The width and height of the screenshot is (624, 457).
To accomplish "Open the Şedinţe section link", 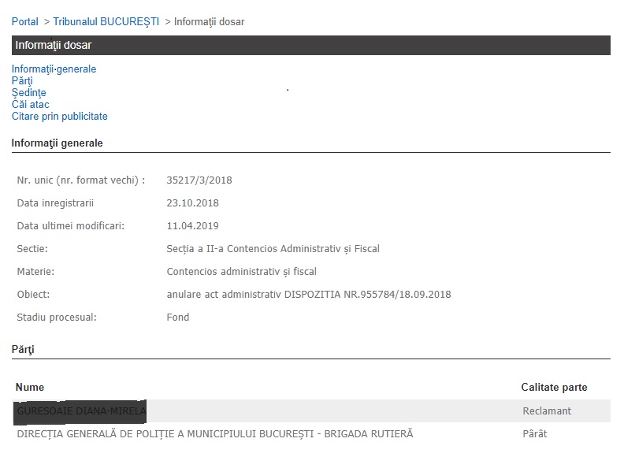I will pyautogui.click(x=28, y=93).
